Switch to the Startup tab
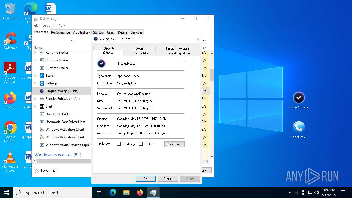 [98, 32]
